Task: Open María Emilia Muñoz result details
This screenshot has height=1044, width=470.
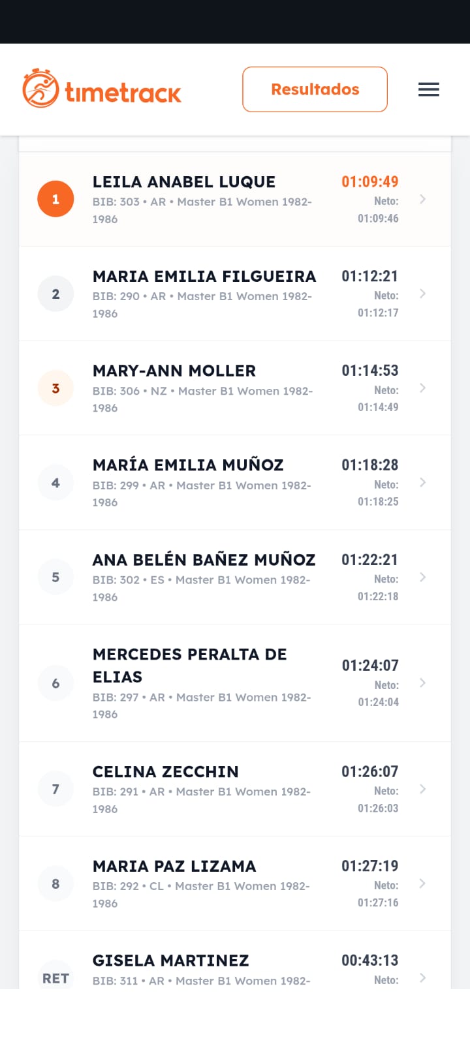Action: [188, 465]
